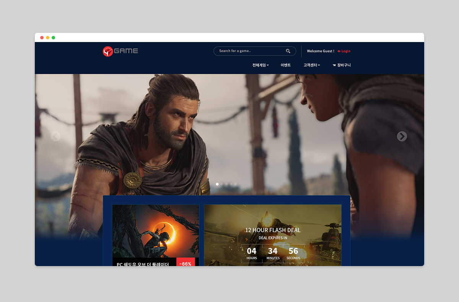459x302 pixels.
Task: Expand the 고객센터 dropdown
Action: (312, 65)
